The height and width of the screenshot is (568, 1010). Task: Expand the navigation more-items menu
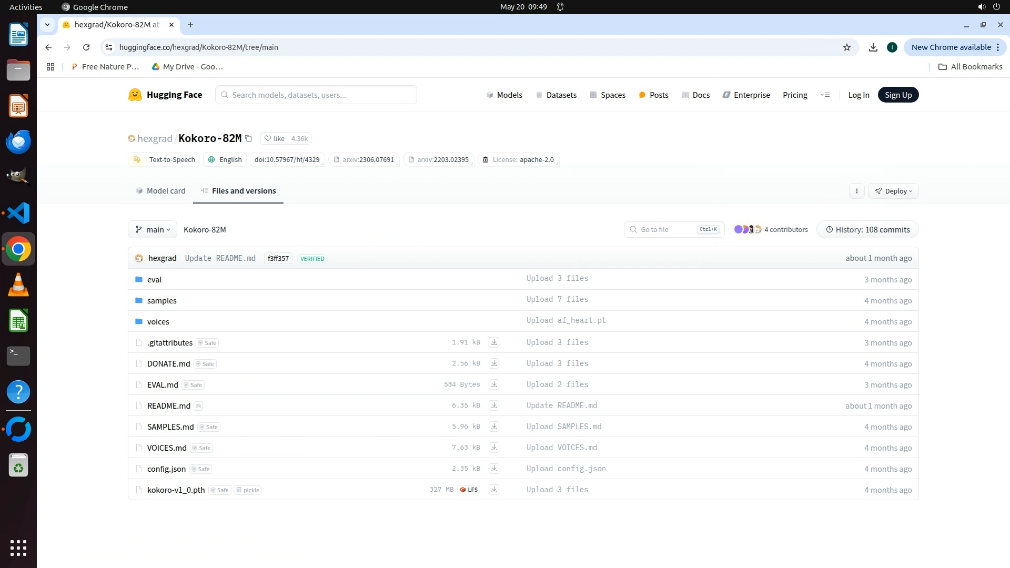(x=825, y=95)
